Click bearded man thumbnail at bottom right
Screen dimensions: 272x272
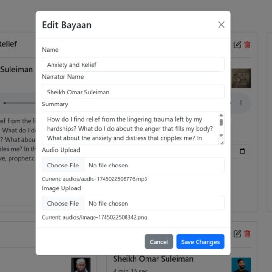click(x=241, y=265)
